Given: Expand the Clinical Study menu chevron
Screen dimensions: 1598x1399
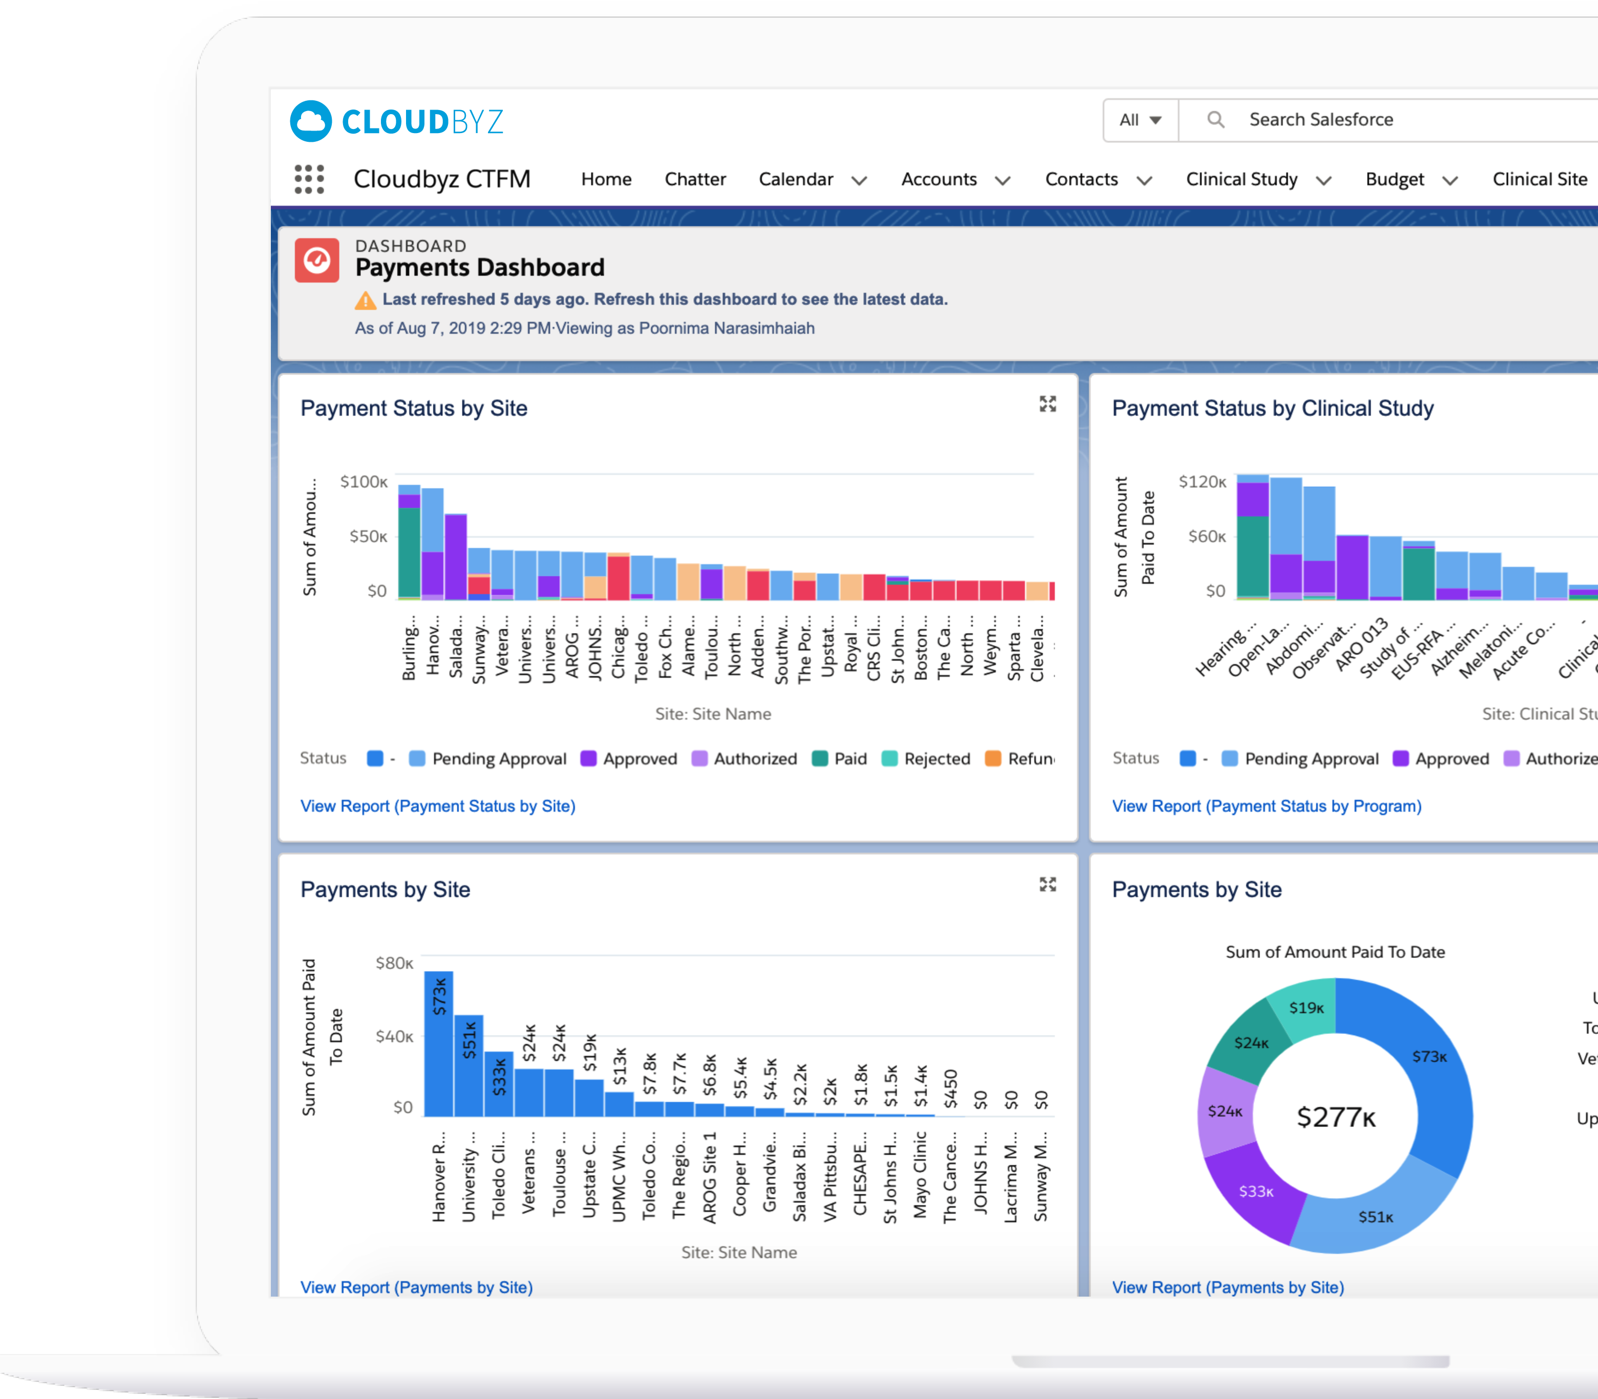Looking at the screenshot, I should (1324, 180).
